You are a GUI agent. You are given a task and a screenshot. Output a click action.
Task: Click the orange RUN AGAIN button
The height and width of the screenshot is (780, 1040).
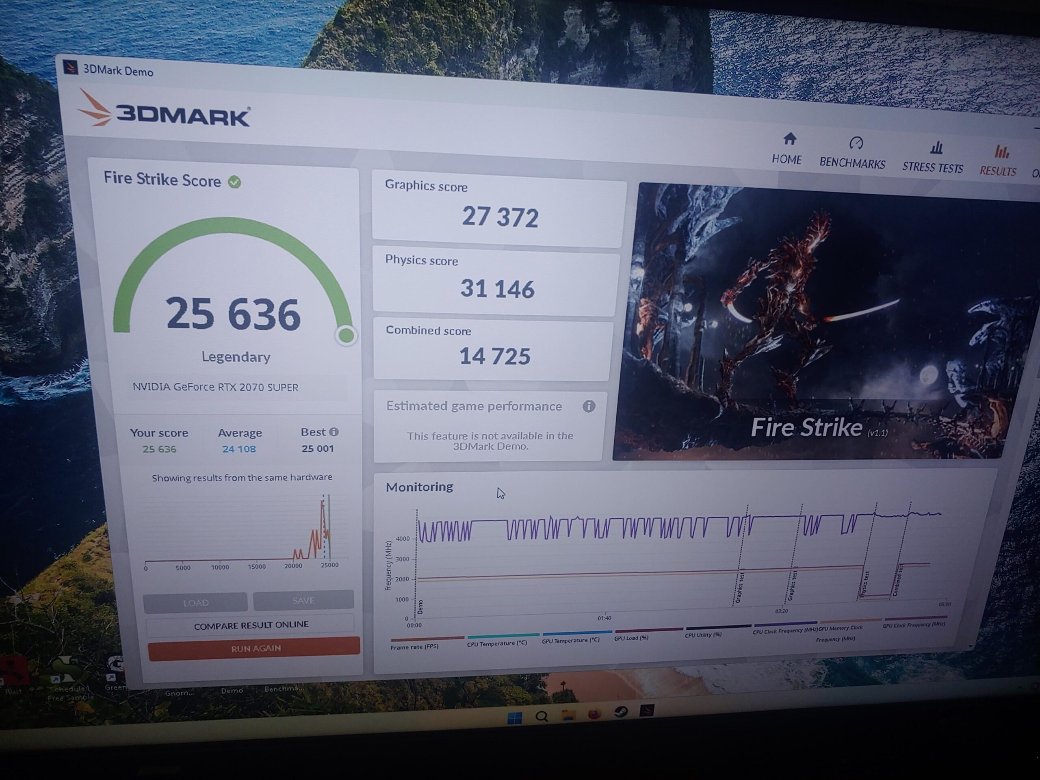tap(254, 648)
